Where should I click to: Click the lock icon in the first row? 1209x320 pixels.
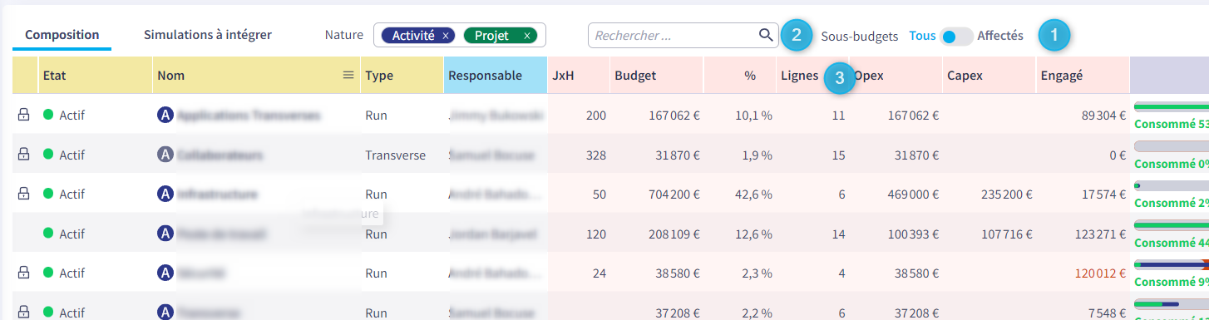pos(23,115)
